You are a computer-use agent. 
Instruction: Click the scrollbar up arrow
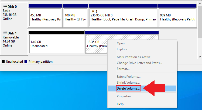tap(200, 3)
